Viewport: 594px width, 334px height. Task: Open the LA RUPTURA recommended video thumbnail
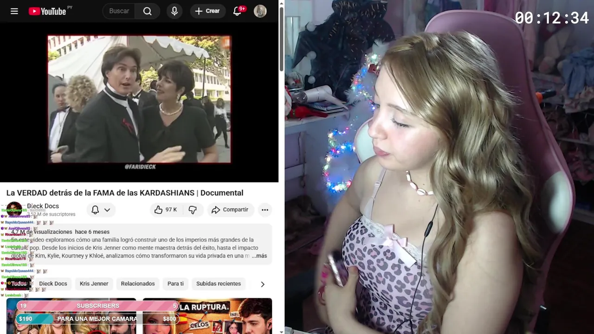[207, 316]
